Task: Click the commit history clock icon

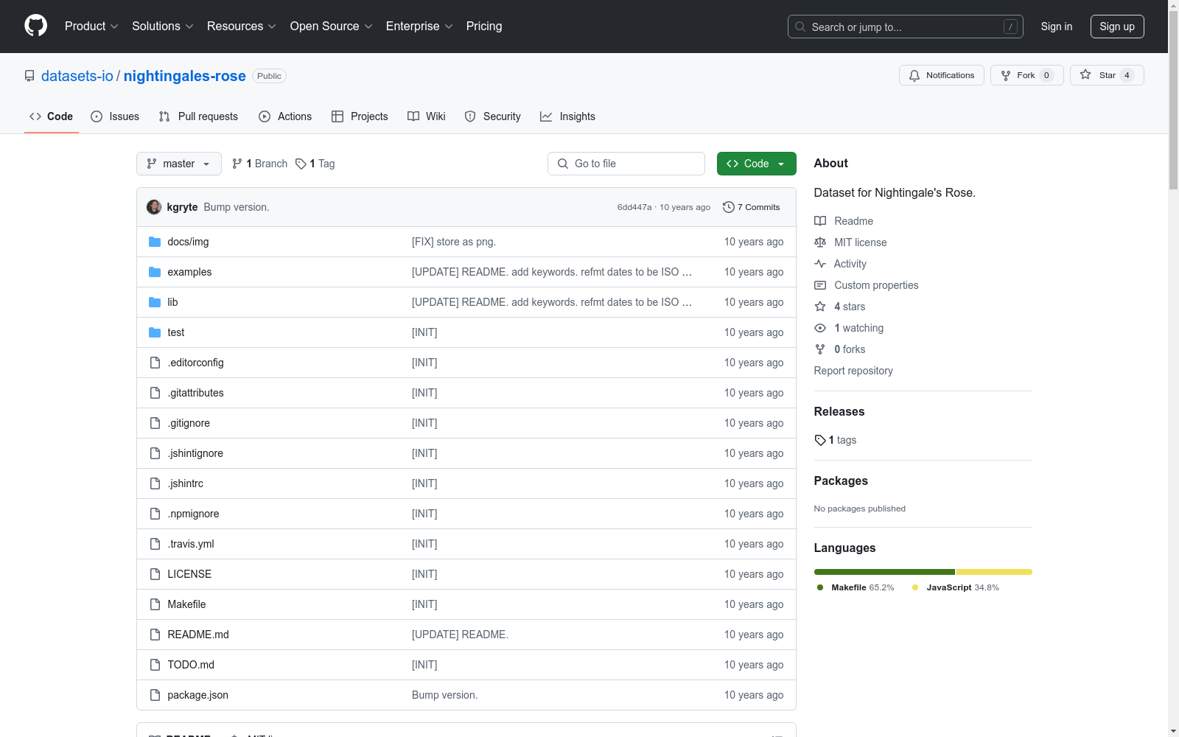Action: tap(729, 207)
